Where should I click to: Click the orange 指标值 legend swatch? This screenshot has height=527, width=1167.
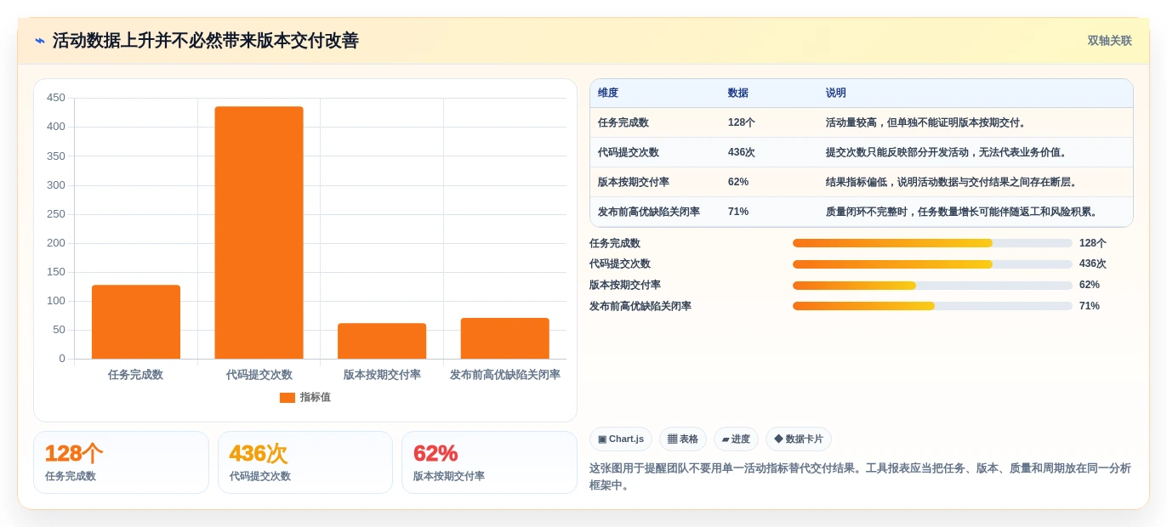pyautogui.click(x=287, y=398)
